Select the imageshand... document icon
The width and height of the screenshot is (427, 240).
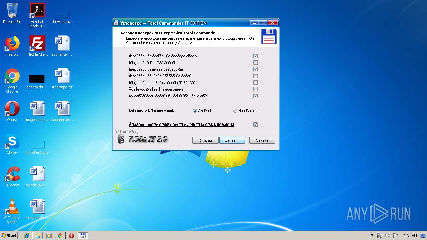click(x=37, y=111)
